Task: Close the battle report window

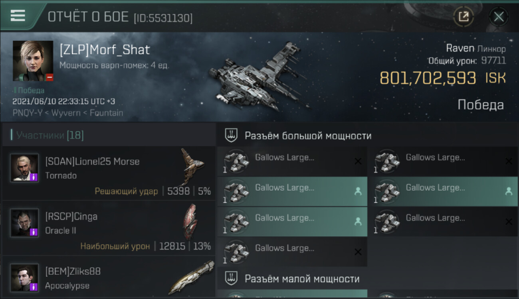Action: point(499,17)
